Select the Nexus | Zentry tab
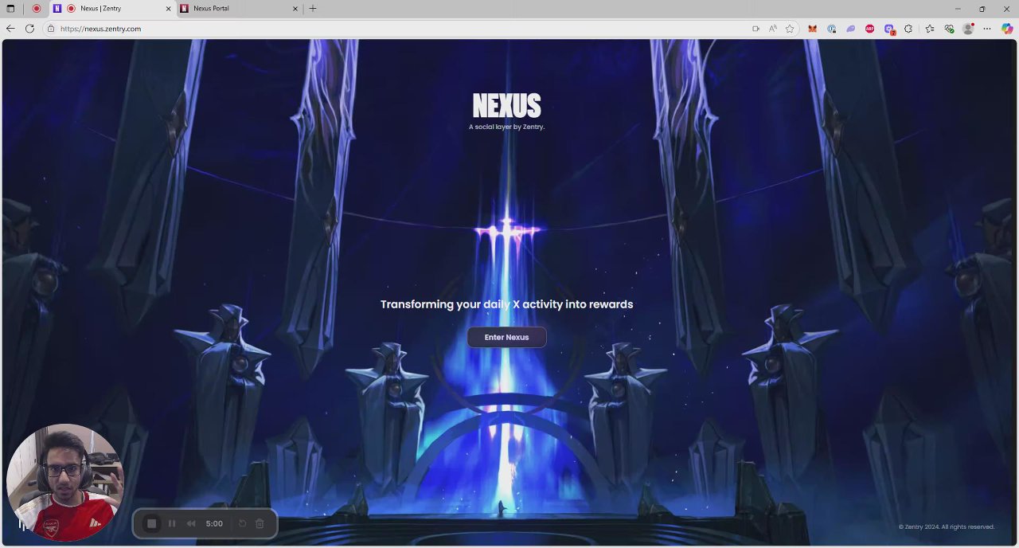This screenshot has width=1019, height=548. point(111,9)
